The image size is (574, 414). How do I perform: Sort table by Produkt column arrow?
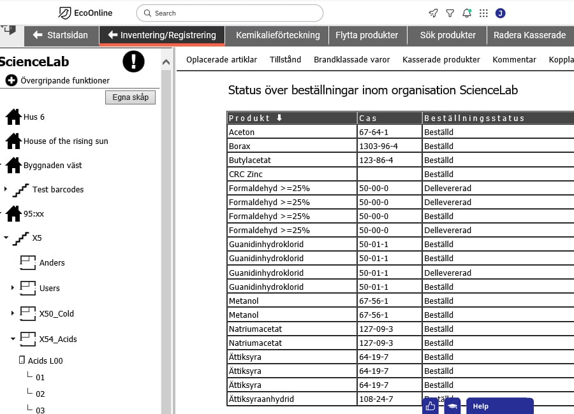coord(279,118)
